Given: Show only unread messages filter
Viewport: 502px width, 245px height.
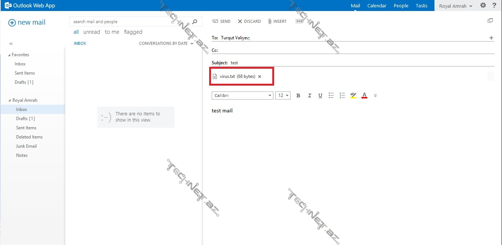Looking at the screenshot, I should [91, 32].
